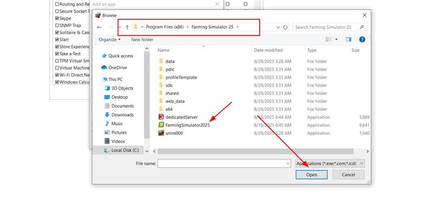
Task: Uncheck the Solitaire & Casual checkbox
Action: coord(57,32)
